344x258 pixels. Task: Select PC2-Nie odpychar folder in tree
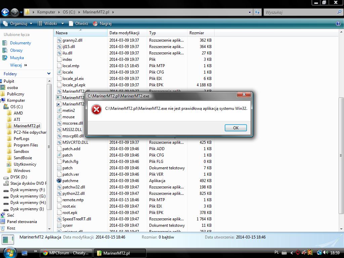(30, 132)
